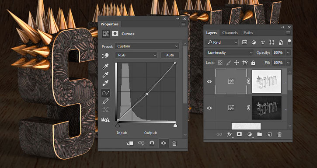Add layer mask from Layers panel bottom
The height and width of the screenshot is (168, 317).
click(239, 134)
